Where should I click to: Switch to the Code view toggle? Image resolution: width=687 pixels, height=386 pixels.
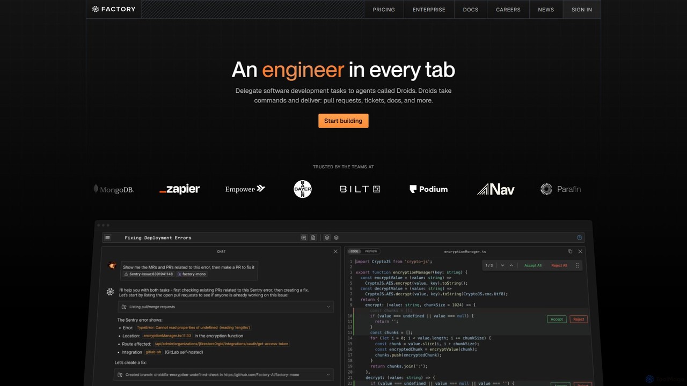click(355, 251)
